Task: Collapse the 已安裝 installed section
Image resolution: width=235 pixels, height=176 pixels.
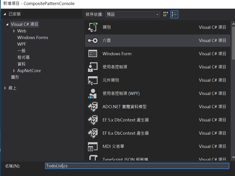Action: (x=5, y=14)
